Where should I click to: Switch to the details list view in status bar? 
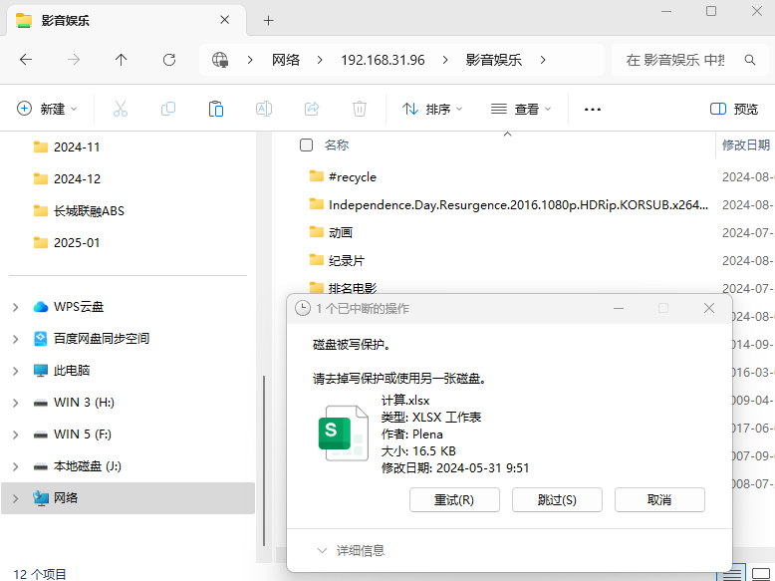(731, 574)
